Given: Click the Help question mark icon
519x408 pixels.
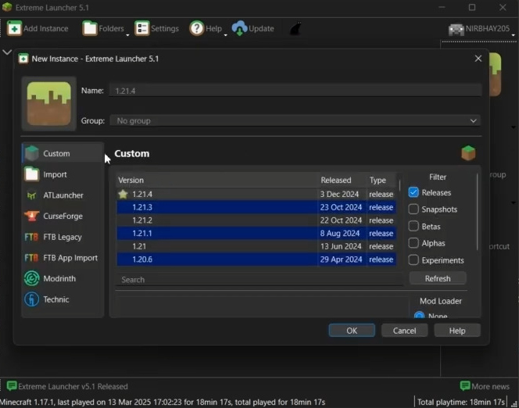Looking at the screenshot, I should point(197,28).
